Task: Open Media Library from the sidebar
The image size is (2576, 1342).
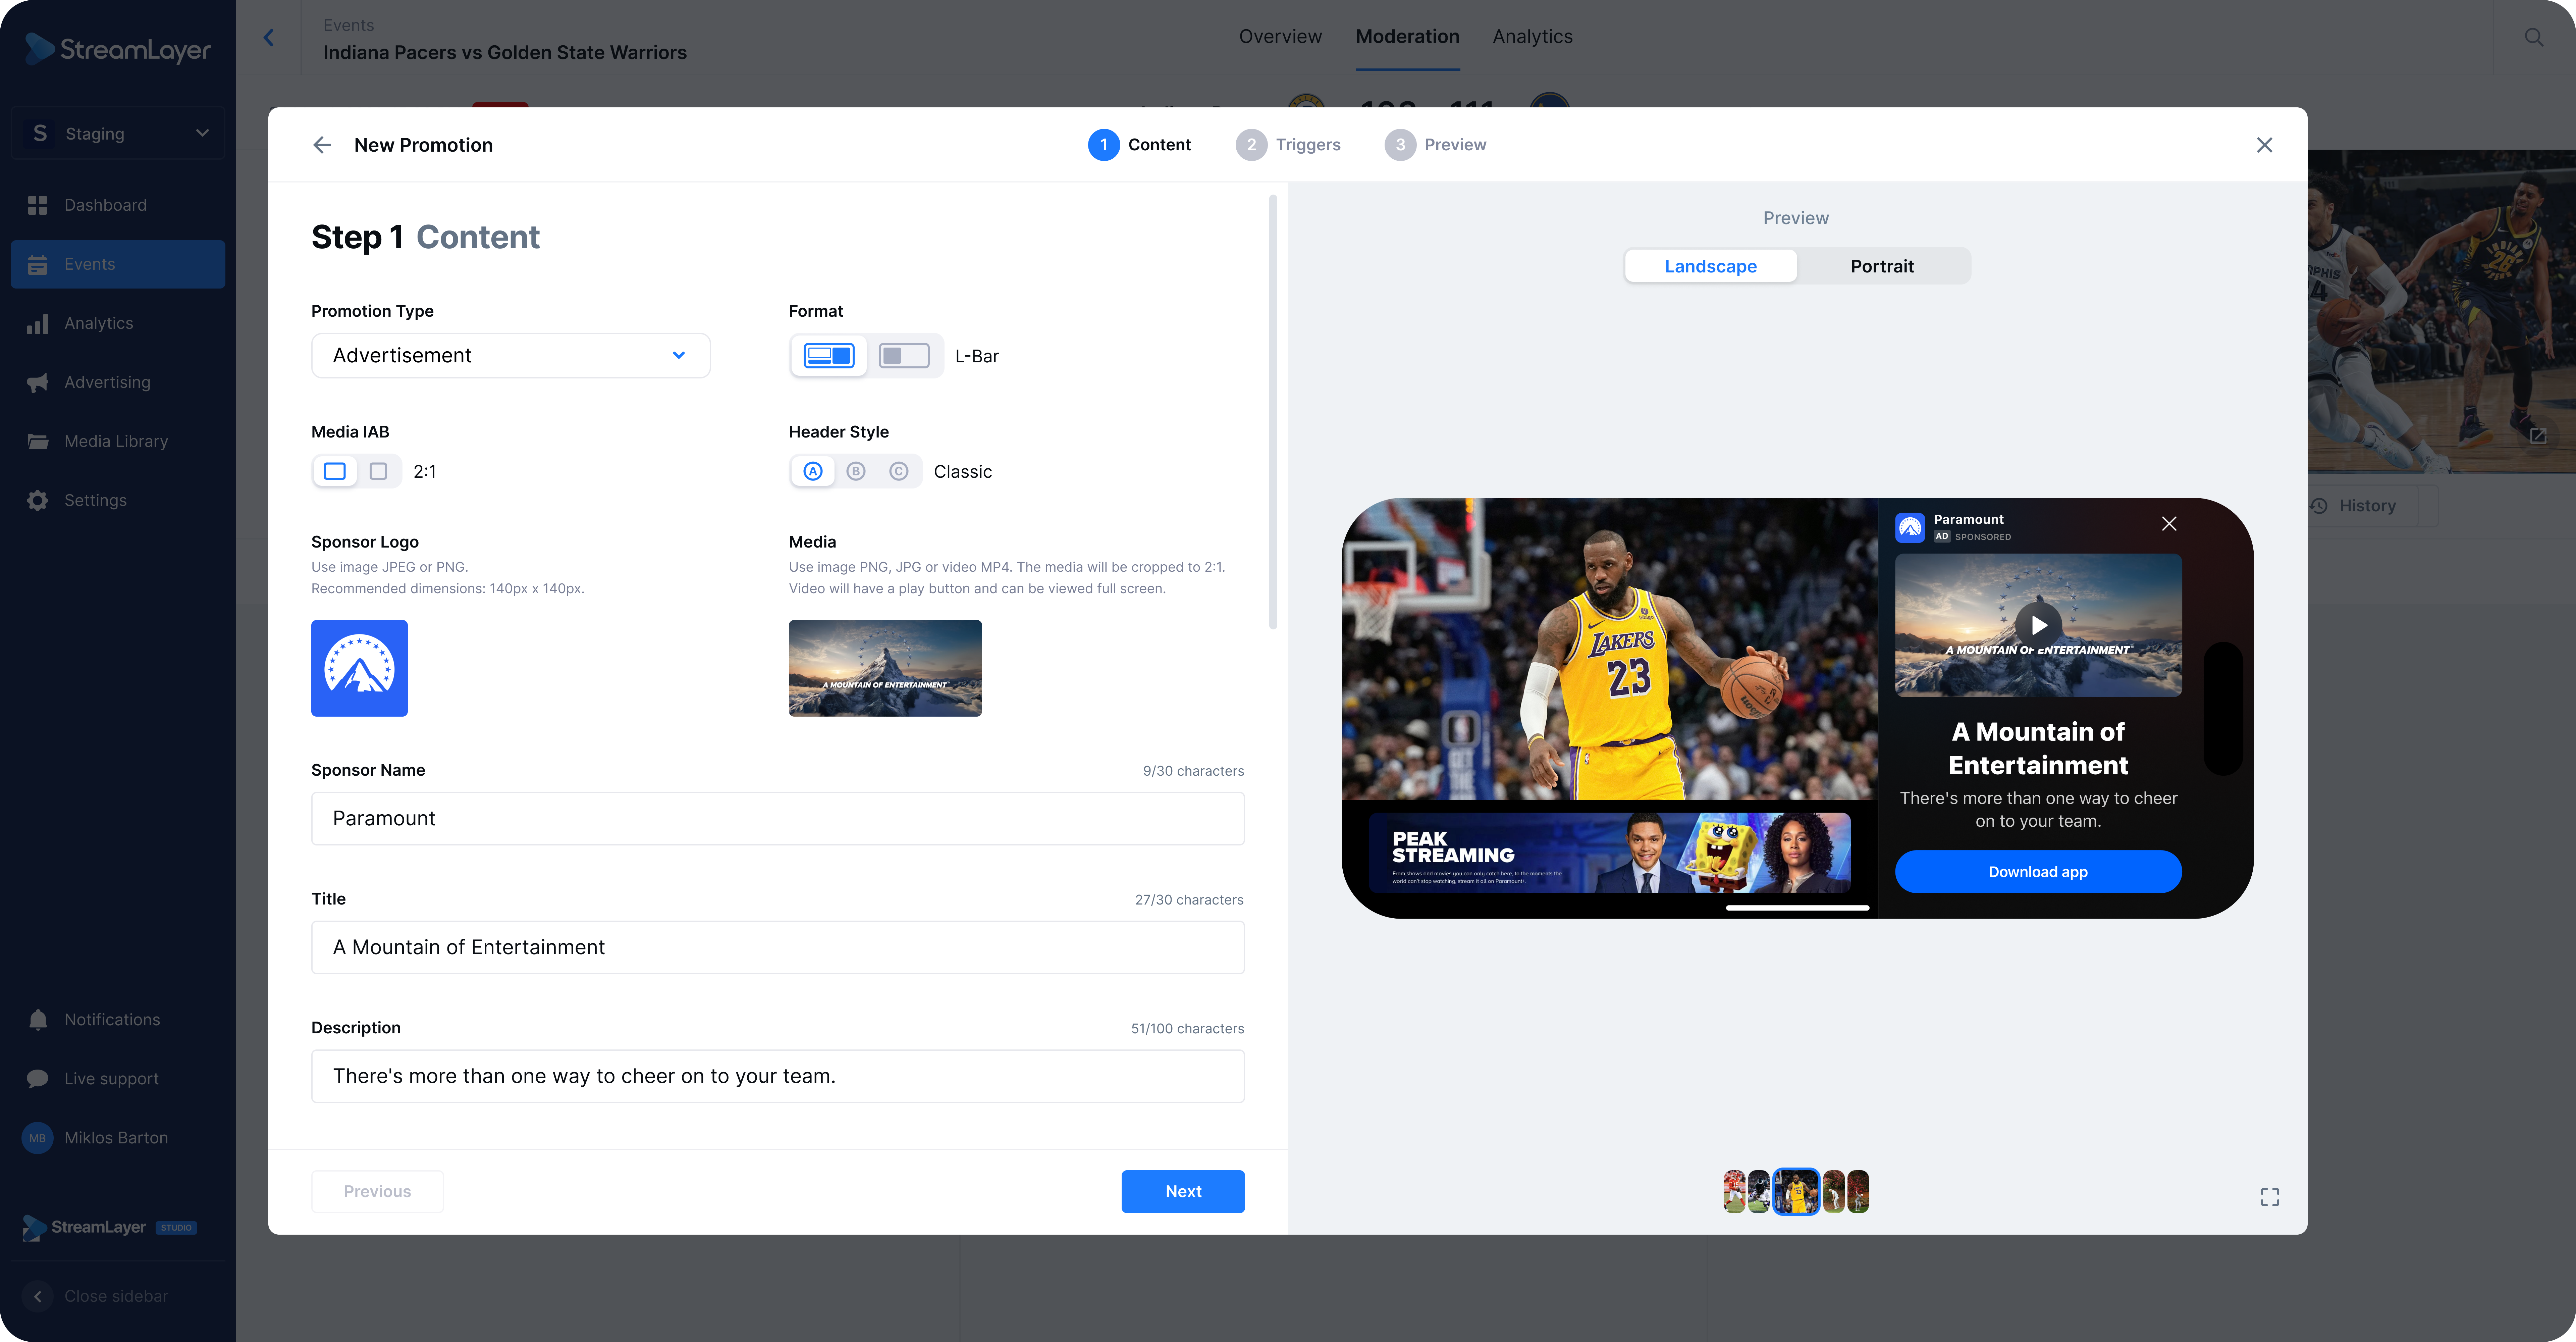Action: [116, 441]
